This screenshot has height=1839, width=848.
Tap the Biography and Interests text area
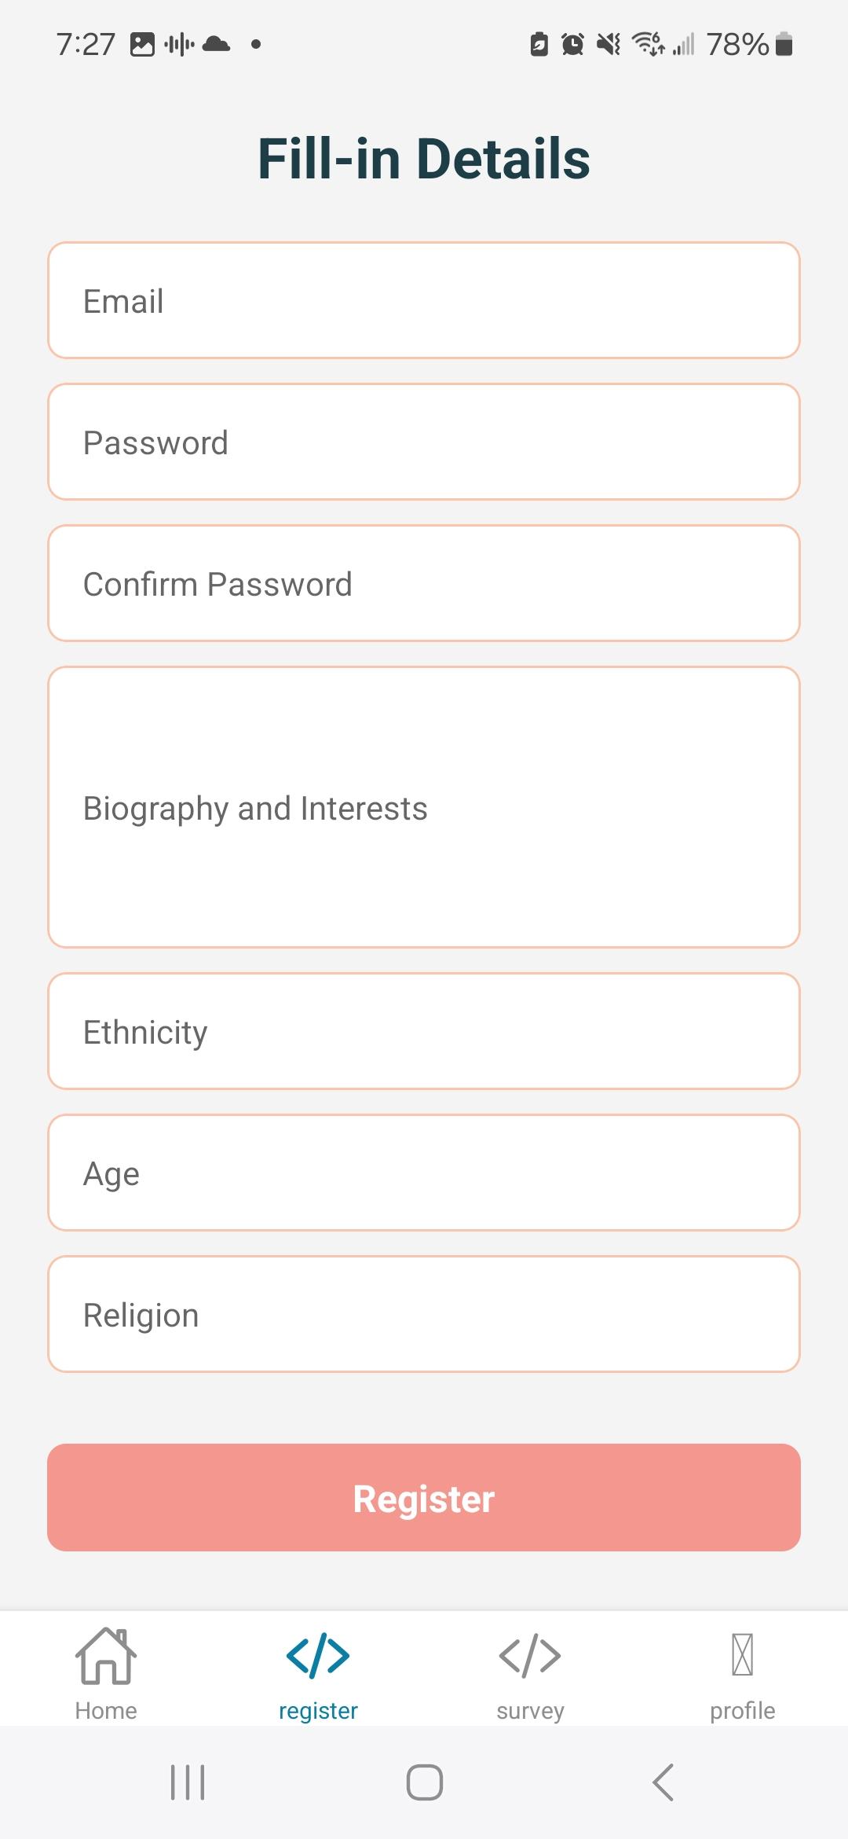point(424,807)
